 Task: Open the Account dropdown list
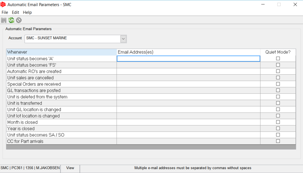pos(123,39)
